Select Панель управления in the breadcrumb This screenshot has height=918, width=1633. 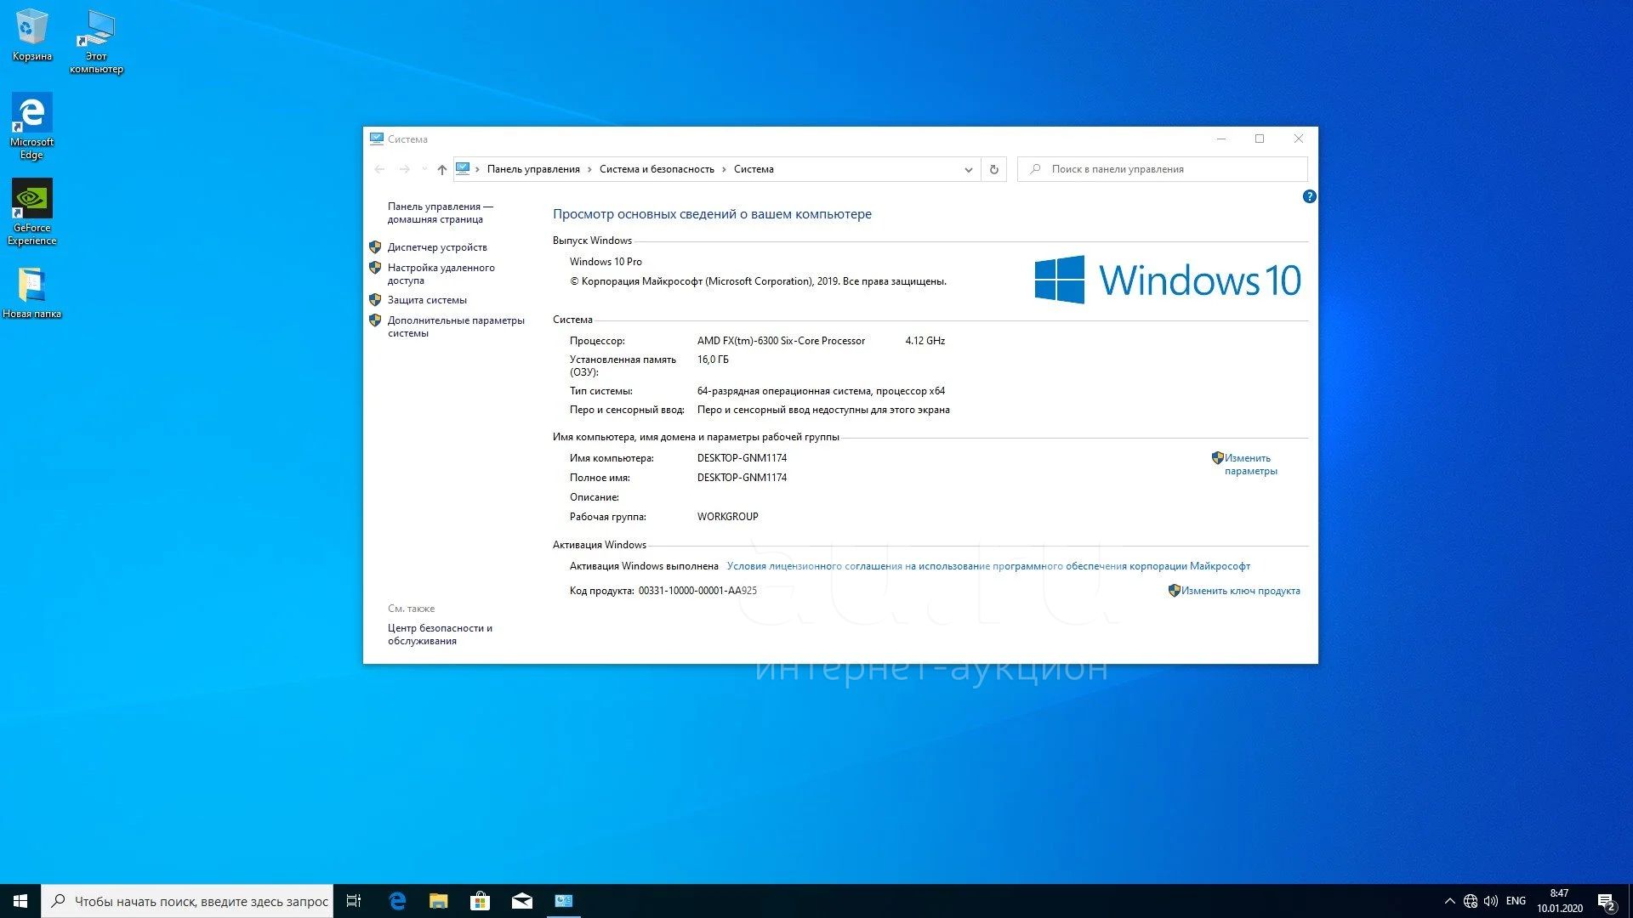(533, 169)
